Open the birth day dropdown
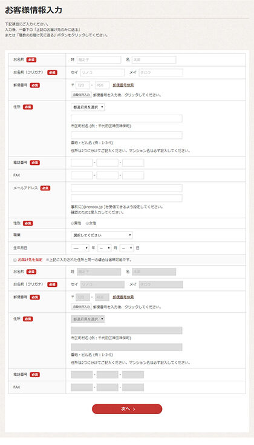Viewport: 254px width, 445px height. pyautogui.click(x=126, y=248)
